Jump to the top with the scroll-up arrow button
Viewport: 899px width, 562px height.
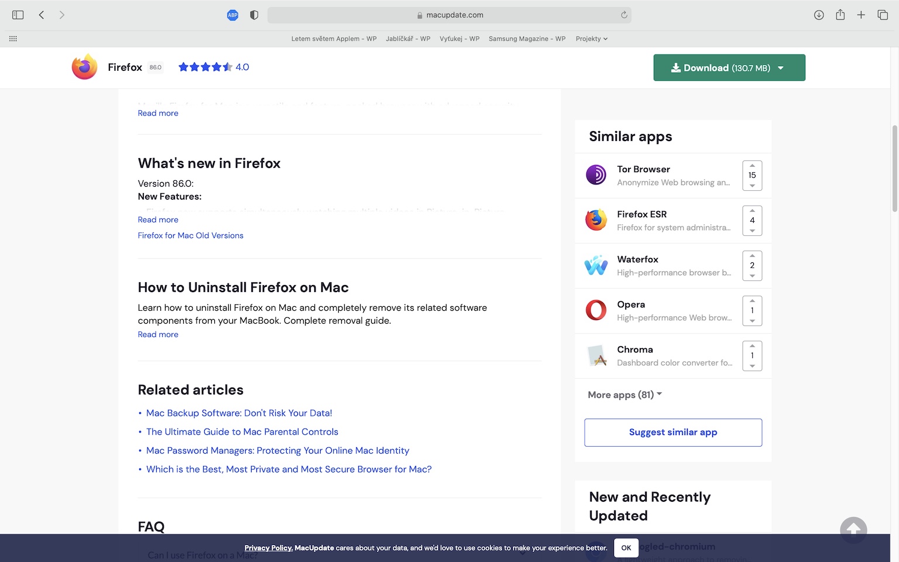click(853, 530)
